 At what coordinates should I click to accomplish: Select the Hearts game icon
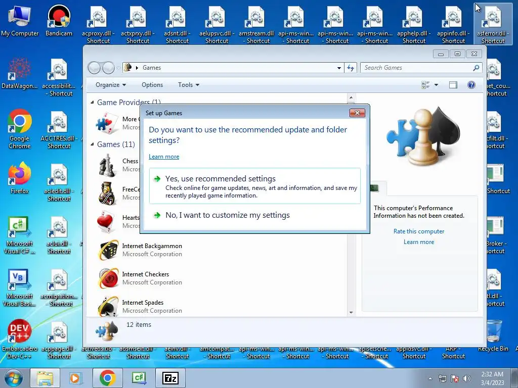[107, 222]
